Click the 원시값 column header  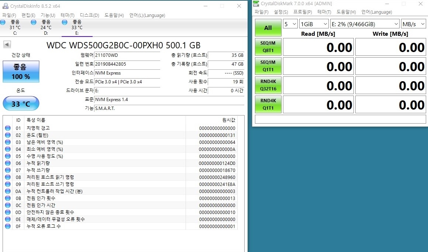[211, 120]
